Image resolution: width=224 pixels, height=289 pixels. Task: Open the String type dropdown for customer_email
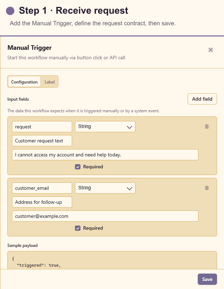click(x=105, y=188)
